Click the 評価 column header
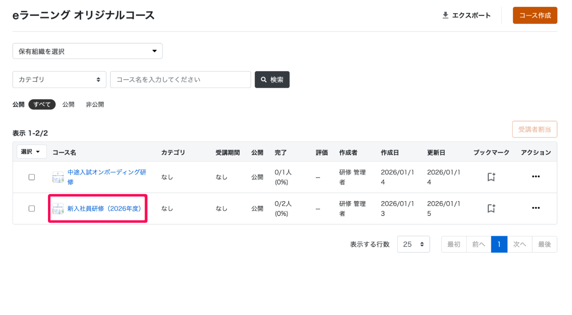Screen dimensions: 572x315 coord(322,153)
